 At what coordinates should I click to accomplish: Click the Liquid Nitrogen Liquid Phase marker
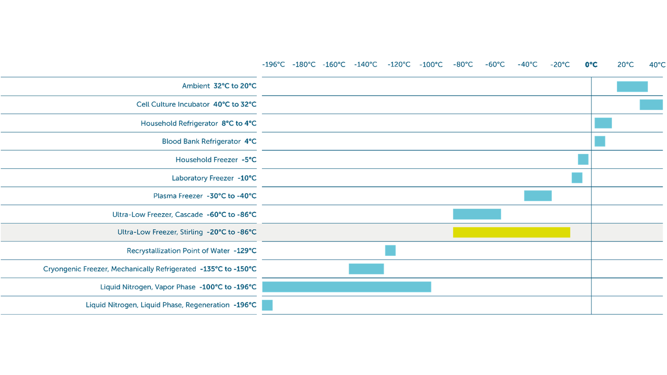click(x=269, y=305)
